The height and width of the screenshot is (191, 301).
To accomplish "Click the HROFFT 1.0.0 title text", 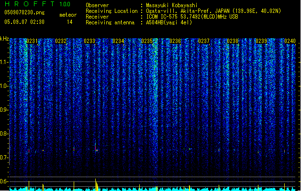I will 37,4.
